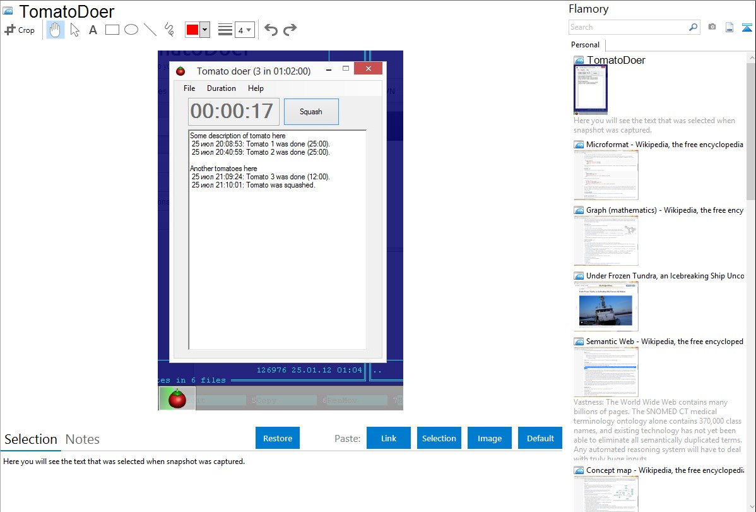The height and width of the screenshot is (512, 756).
Task: Undo the last annotation
Action: (271, 30)
